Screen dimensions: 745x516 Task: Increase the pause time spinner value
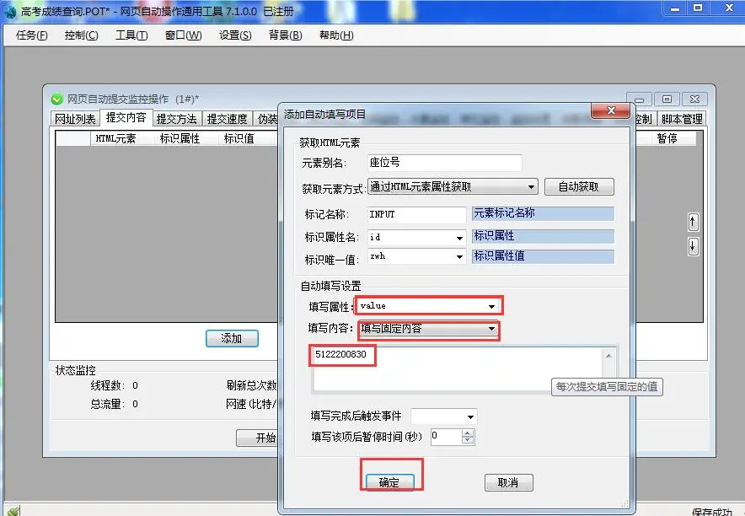coord(469,433)
